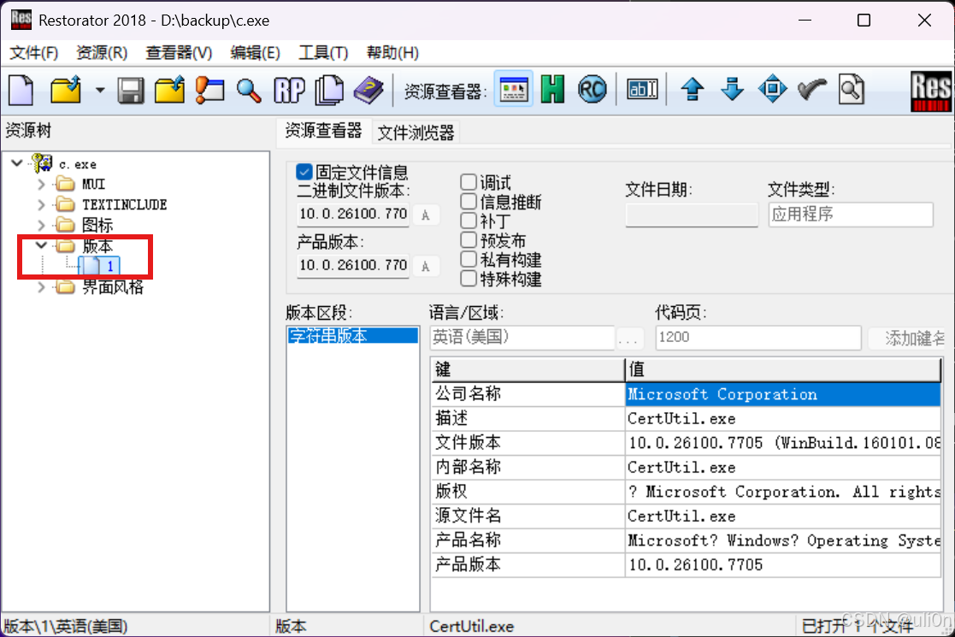
Task: Open the 编辑(E) menu
Action: click(x=255, y=53)
